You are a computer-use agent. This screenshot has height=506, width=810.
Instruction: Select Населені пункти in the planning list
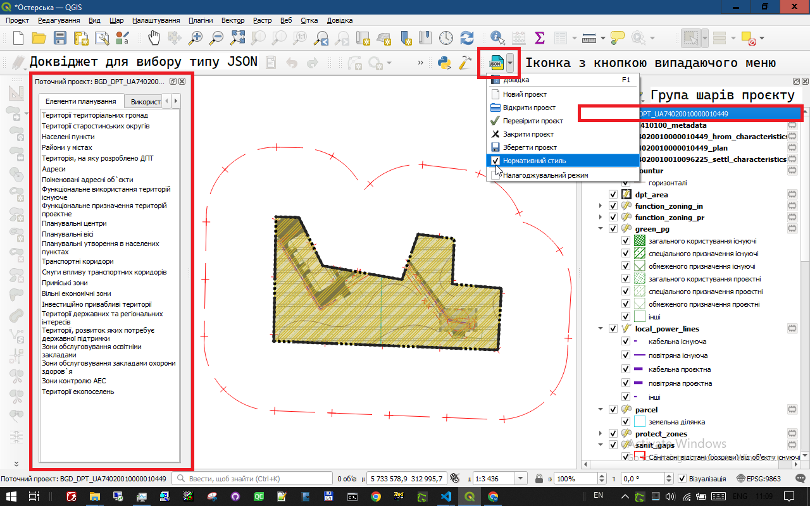click(x=68, y=137)
